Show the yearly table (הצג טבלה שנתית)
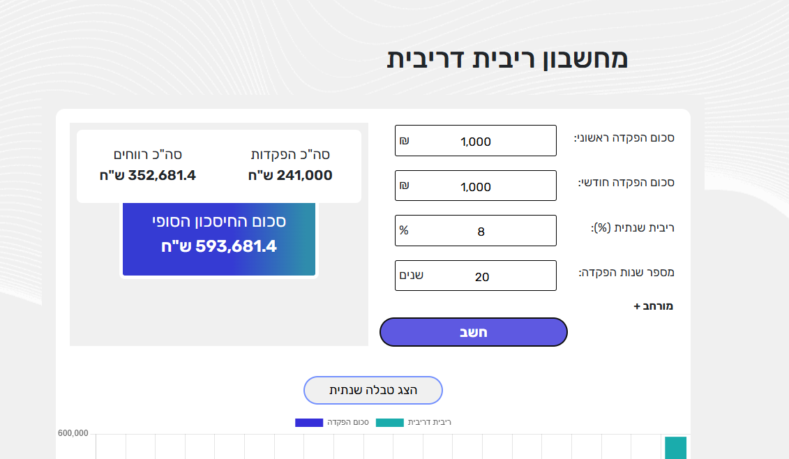 (373, 390)
